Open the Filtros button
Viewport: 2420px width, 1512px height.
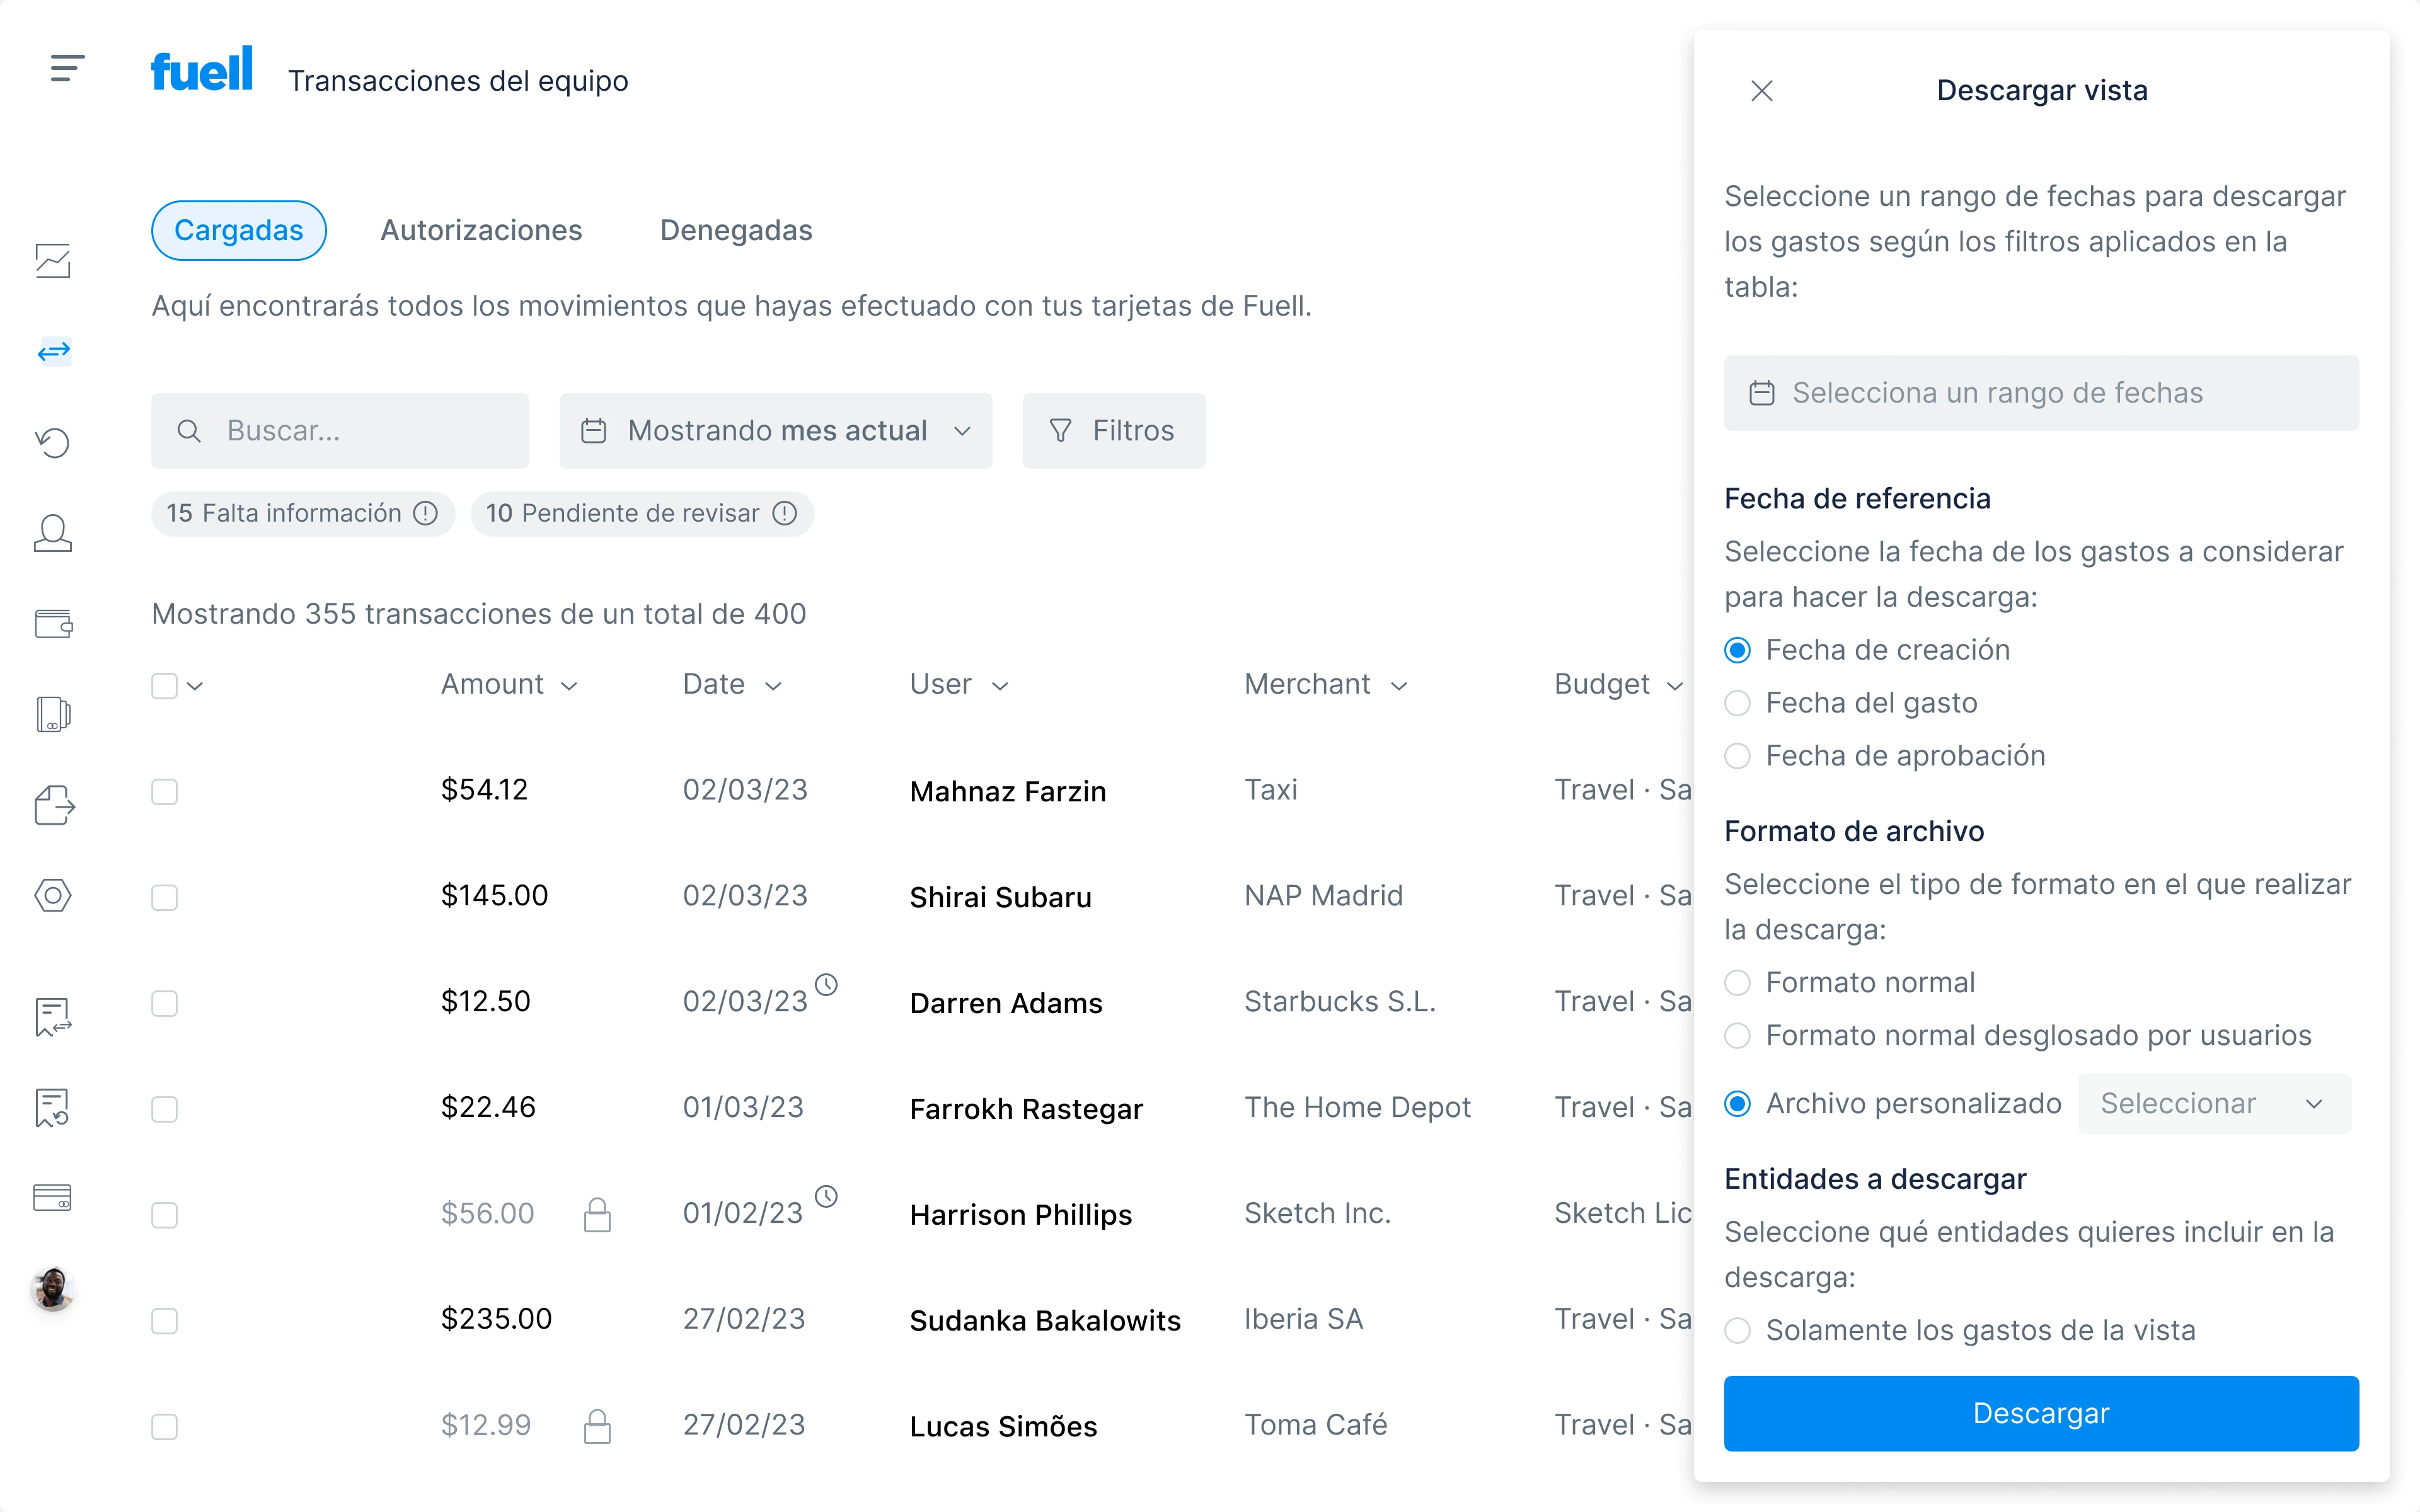(1113, 431)
